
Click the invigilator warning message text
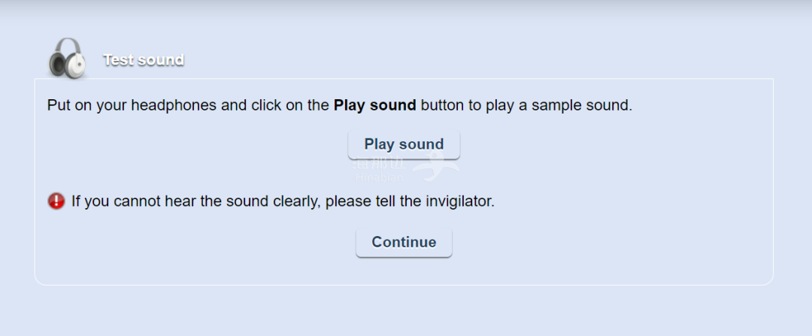click(283, 201)
